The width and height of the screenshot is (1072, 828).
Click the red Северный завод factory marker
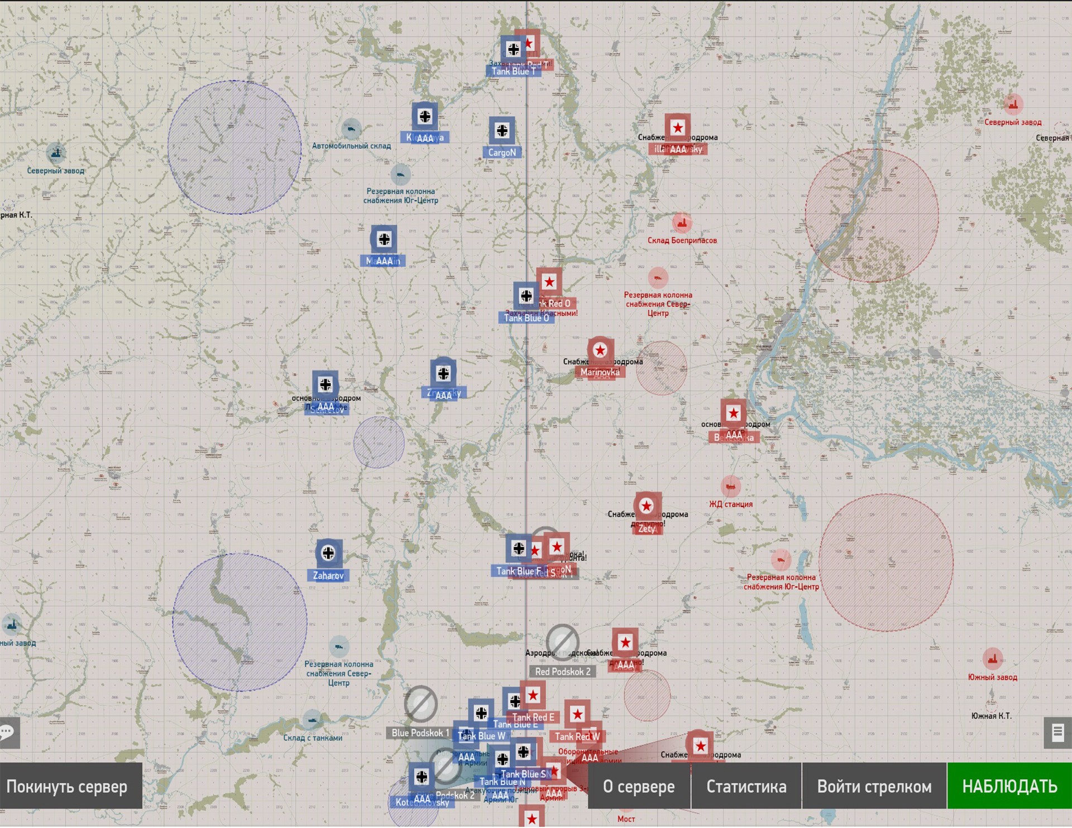tap(1013, 104)
